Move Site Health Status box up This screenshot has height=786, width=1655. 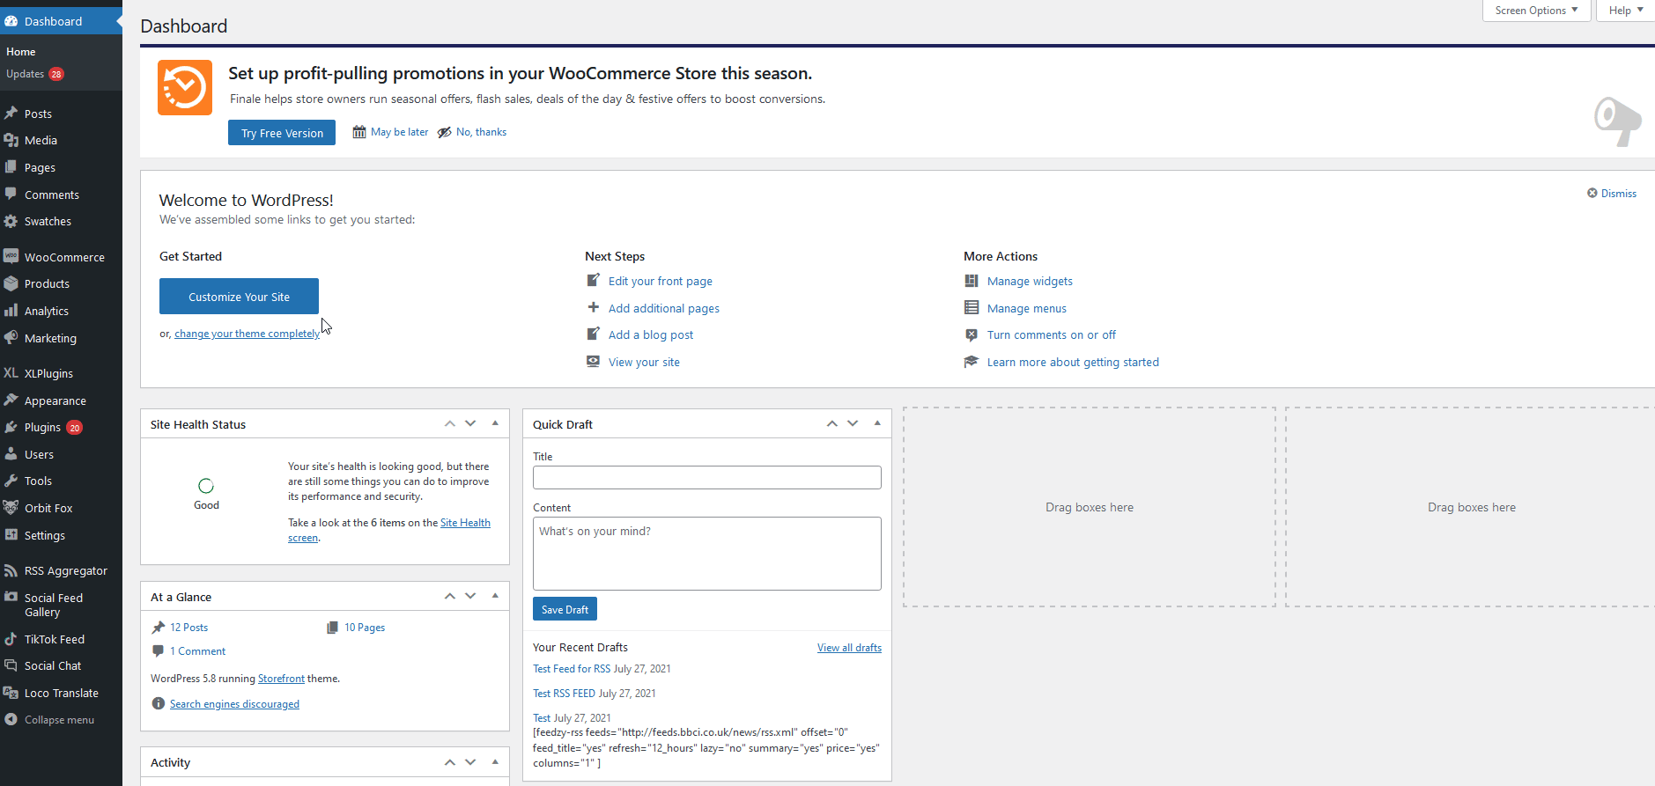(449, 423)
